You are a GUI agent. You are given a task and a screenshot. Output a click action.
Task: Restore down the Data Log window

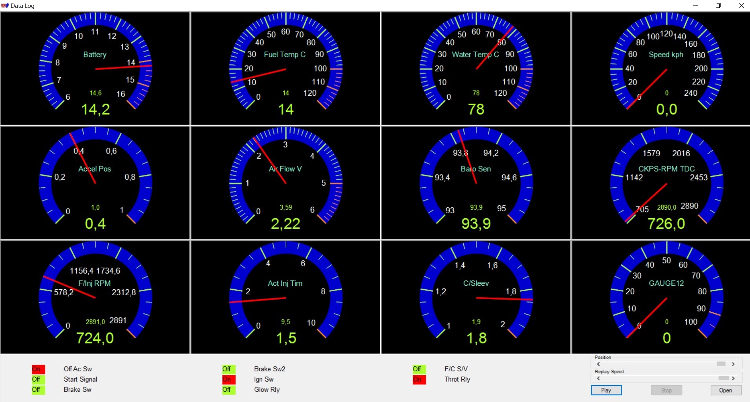tap(718, 5)
